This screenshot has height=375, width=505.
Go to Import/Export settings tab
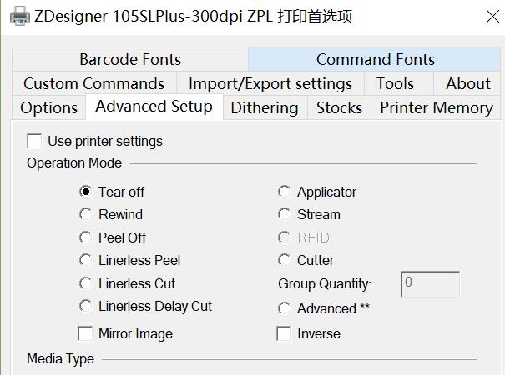tap(270, 83)
